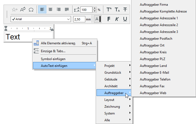The width and height of the screenshot is (196, 124).
Task: Expand AutoText einfügen submenu
Action: 65,66
